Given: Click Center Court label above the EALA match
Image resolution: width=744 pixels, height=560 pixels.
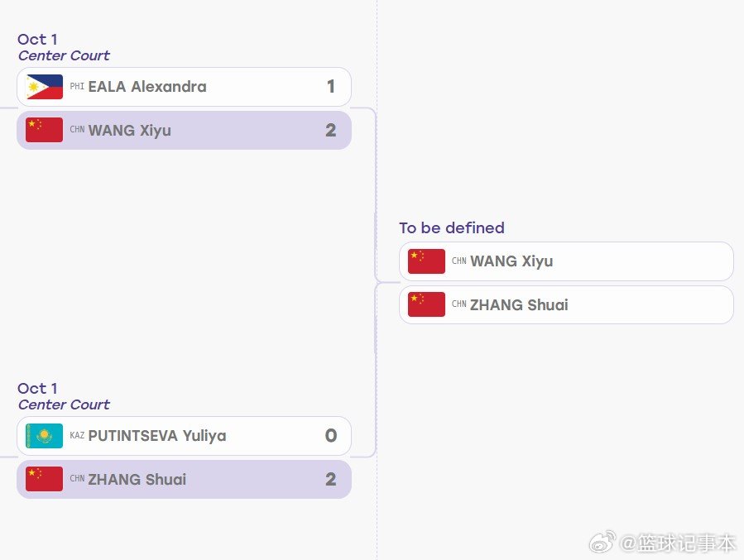Looking at the screenshot, I should tap(64, 55).
